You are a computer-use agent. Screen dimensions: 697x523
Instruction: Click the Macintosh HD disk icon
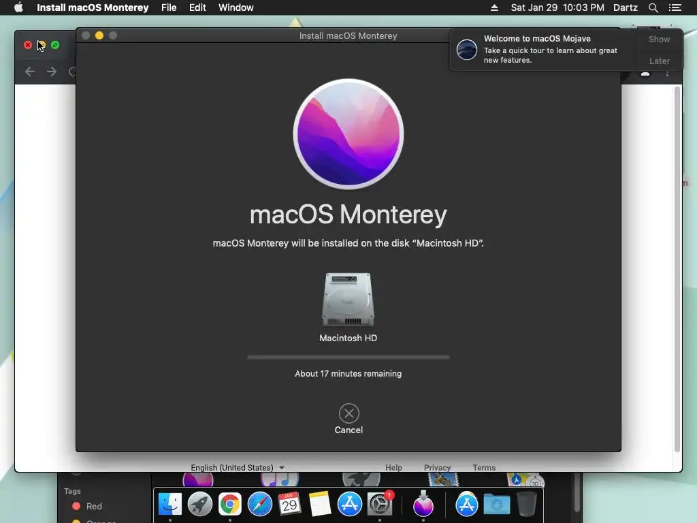pos(348,300)
